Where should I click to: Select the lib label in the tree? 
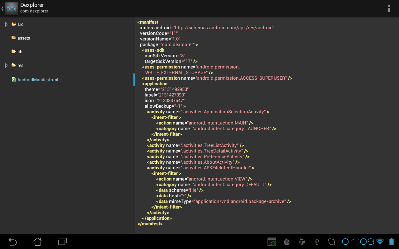pos(20,52)
